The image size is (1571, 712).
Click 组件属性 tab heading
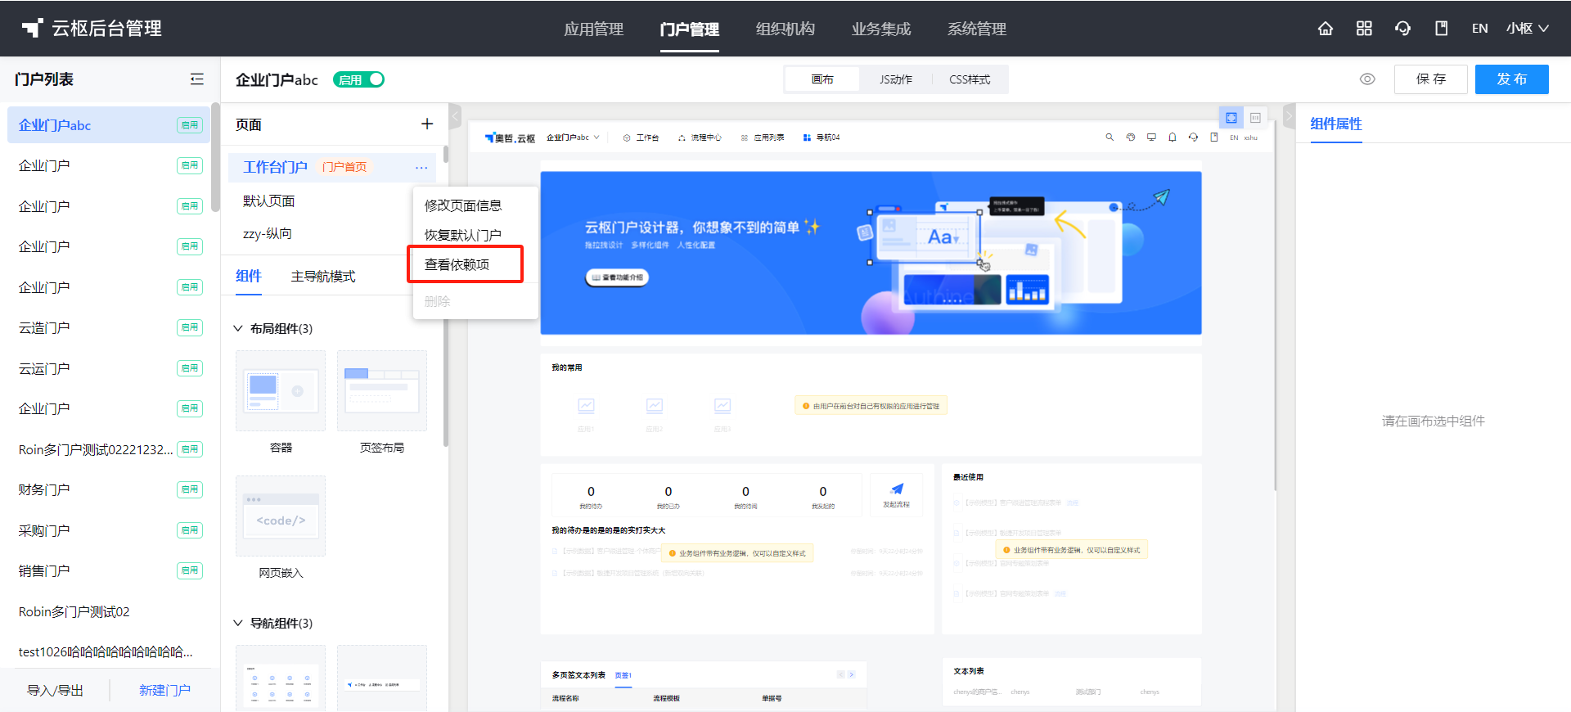pyautogui.click(x=1336, y=124)
